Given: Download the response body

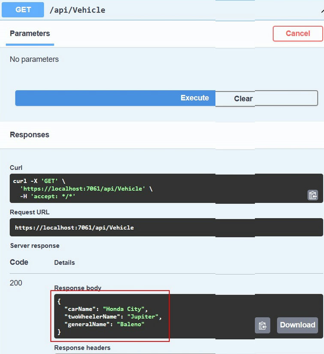Looking at the screenshot, I should click(297, 325).
